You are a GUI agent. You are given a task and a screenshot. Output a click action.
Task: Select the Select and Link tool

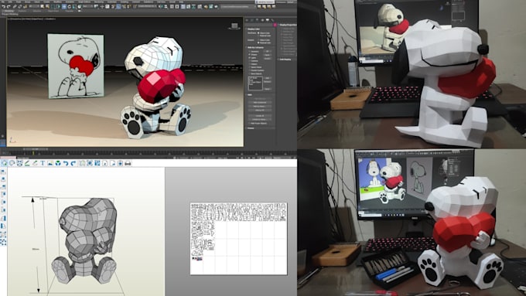coord(15,6)
